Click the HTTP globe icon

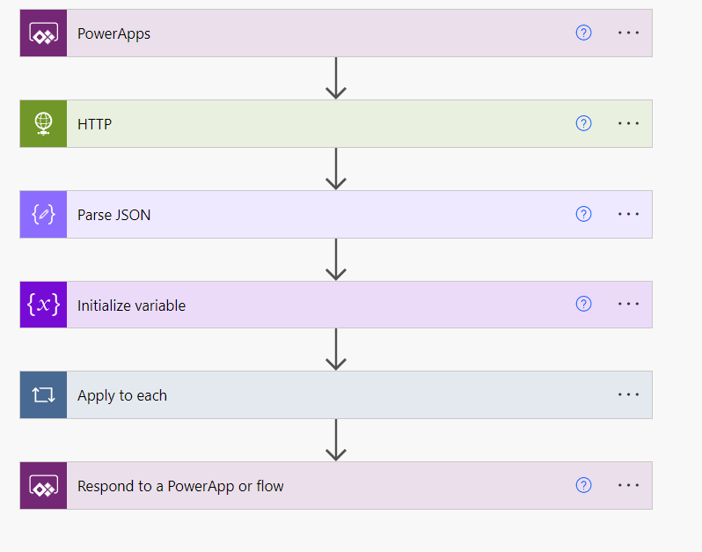coord(43,124)
